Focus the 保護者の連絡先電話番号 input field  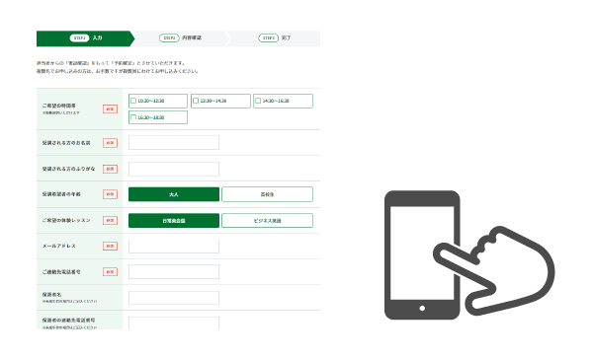tap(174, 323)
